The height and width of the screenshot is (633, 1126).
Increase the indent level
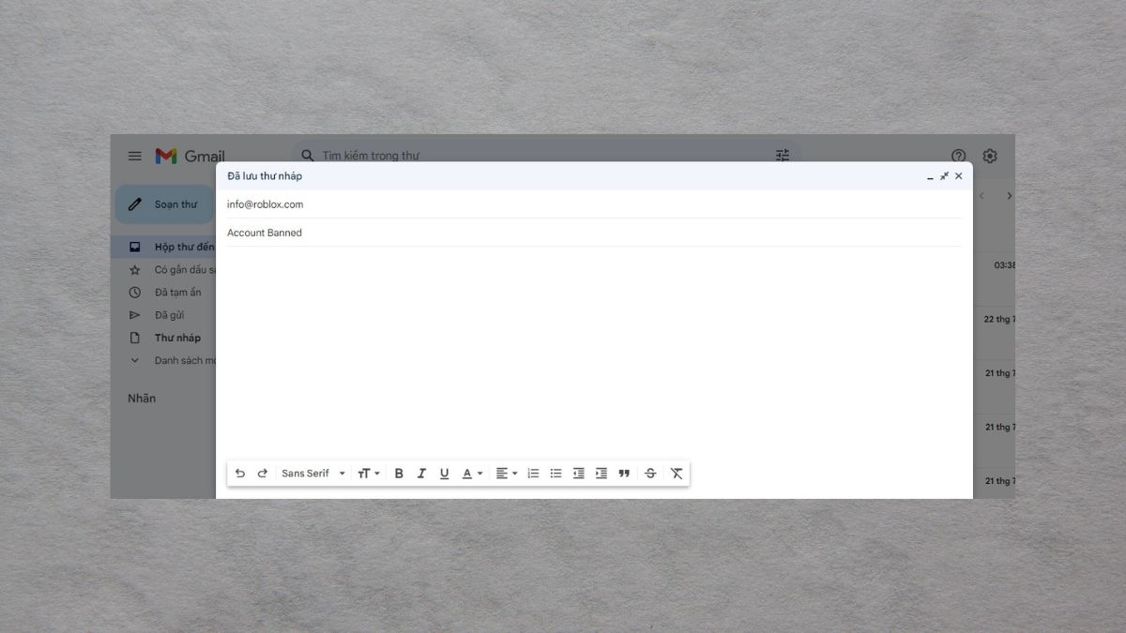tap(601, 474)
